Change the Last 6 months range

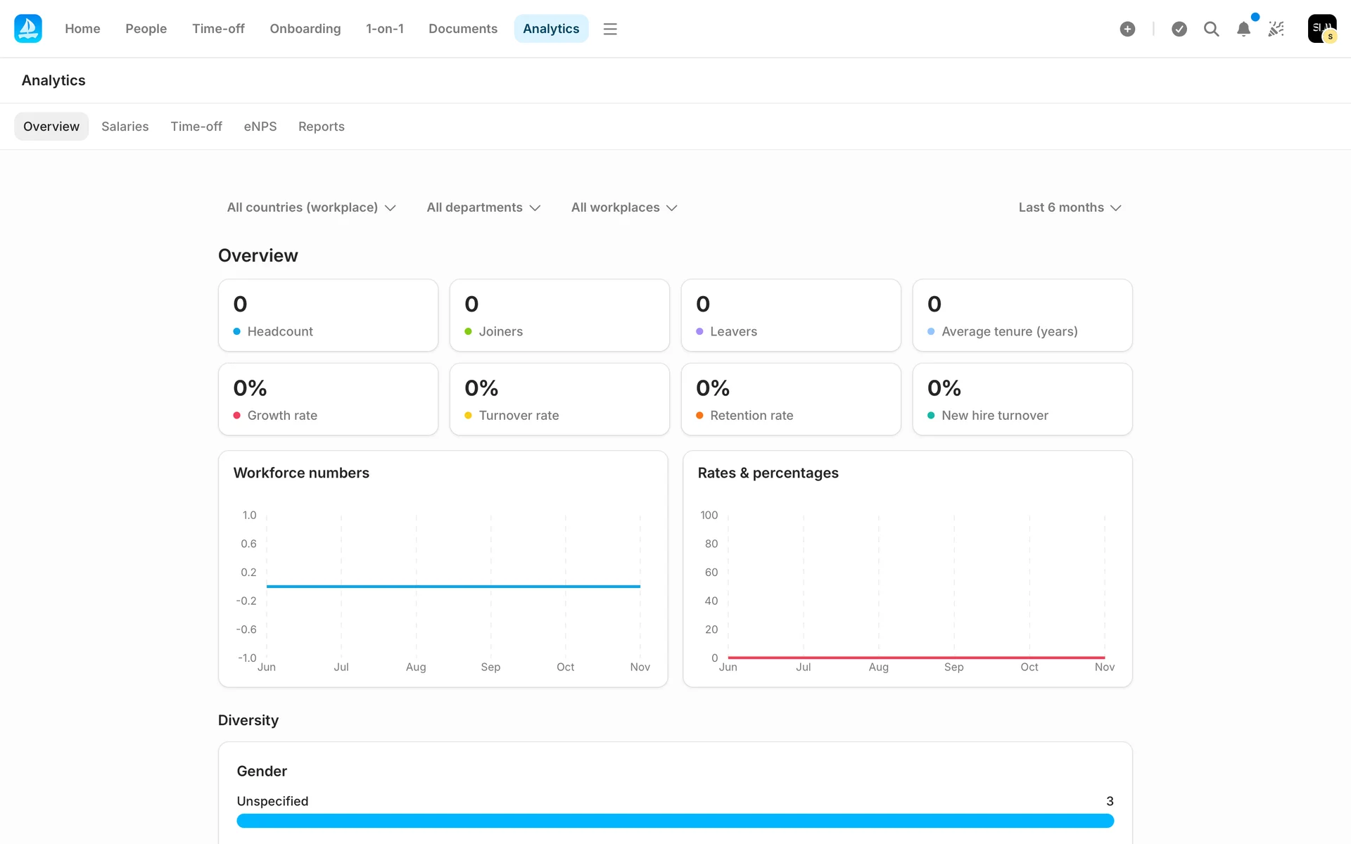tap(1069, 207)
